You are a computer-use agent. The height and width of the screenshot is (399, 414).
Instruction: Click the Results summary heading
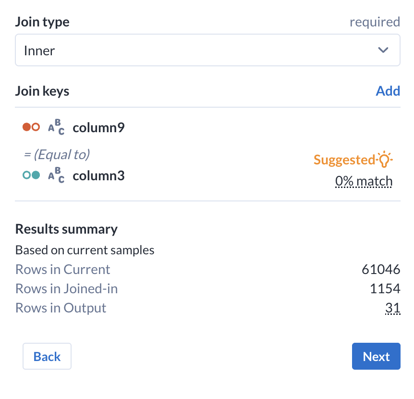point(66,229)
